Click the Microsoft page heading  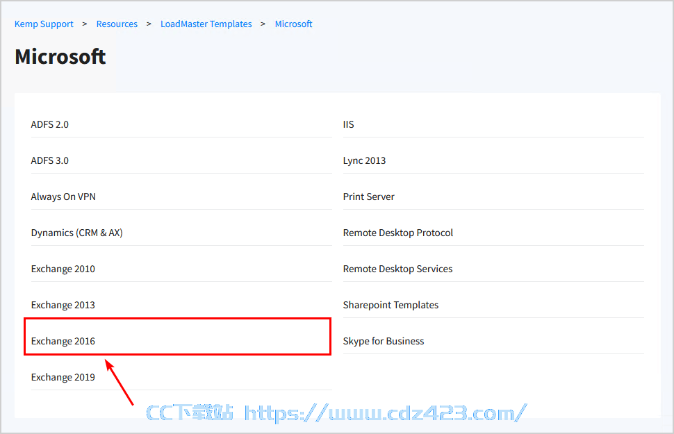click(x=60, y=57)
